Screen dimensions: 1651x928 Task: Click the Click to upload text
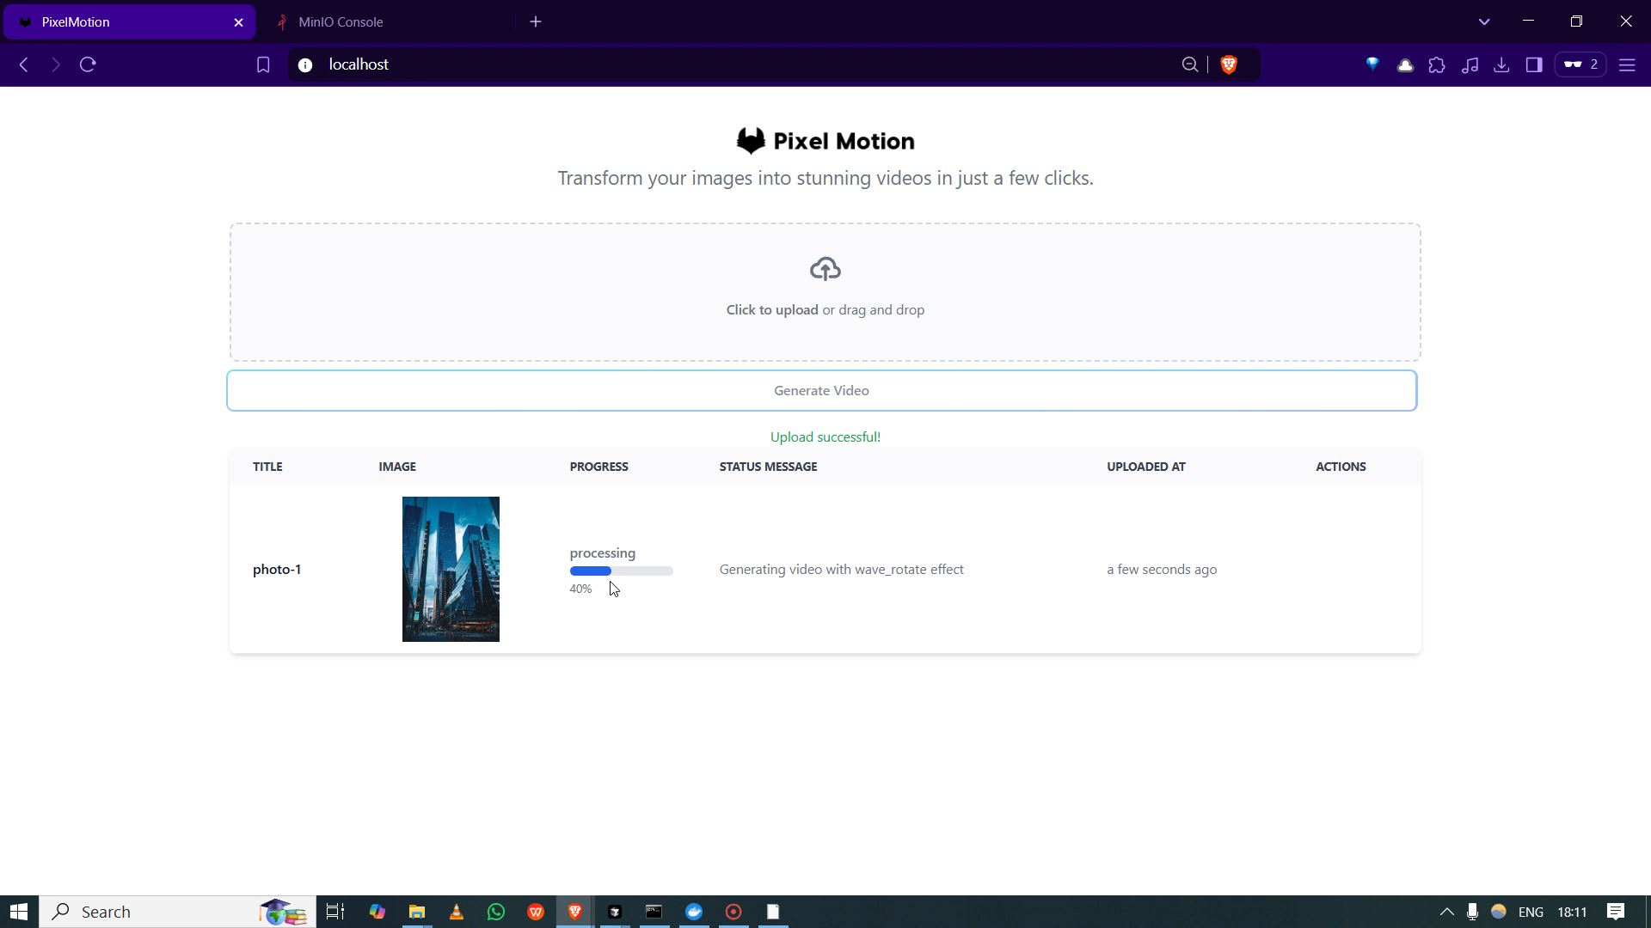click(x=771, y=309)
